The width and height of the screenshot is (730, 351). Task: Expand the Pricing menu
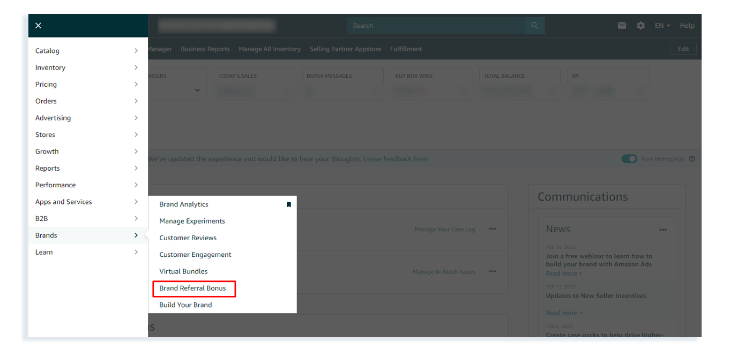click(x=88, y=84)
